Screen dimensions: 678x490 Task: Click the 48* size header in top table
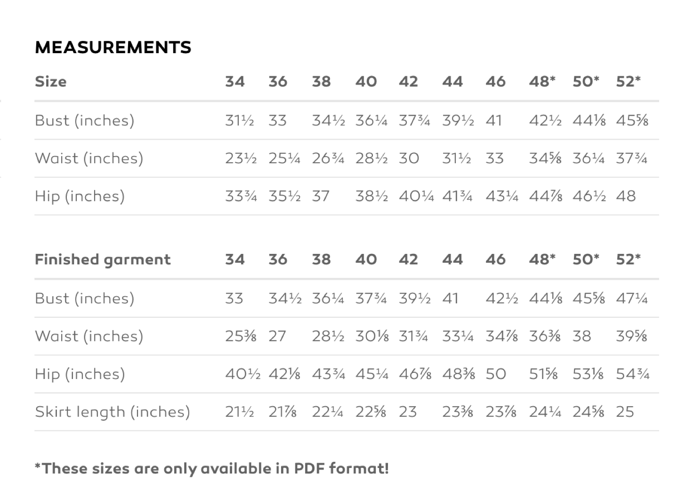(542, 81)
